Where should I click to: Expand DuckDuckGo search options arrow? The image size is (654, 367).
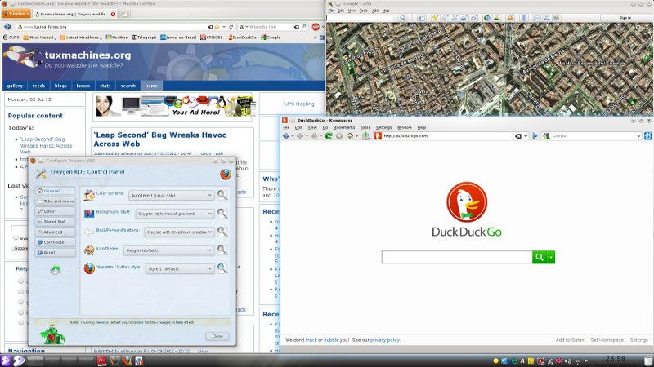click(x=551, y=257)
